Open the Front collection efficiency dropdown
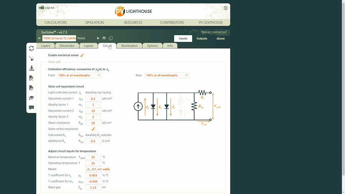The height and width of the screenshot is (194, 345). click(79, 76)
